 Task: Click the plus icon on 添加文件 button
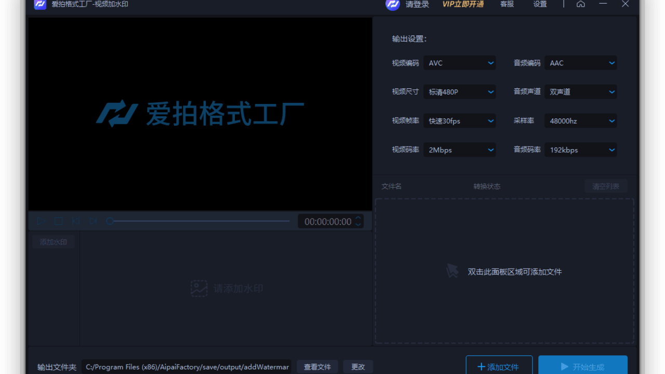pyautogui.click(x=481, y=367)
